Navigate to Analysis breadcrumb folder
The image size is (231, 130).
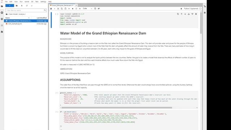22,14
